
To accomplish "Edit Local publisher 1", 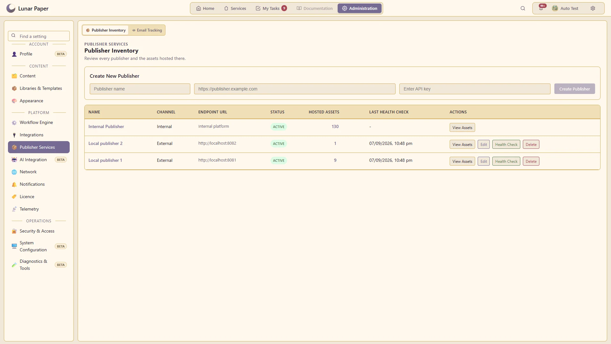I will tap(483, 161).
